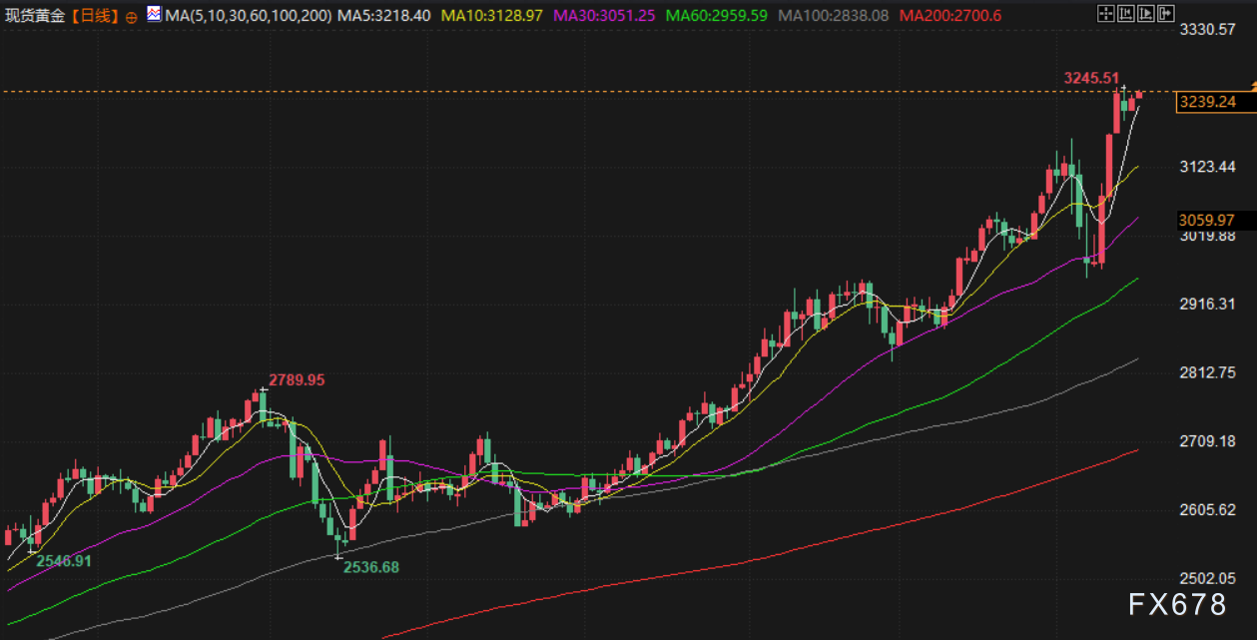Select the MA200 red value label
1257x640 pixels.
(950, 16)
